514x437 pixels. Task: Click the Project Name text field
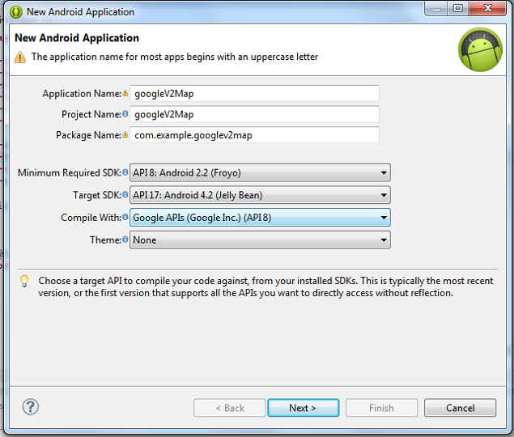click(255, 114)
